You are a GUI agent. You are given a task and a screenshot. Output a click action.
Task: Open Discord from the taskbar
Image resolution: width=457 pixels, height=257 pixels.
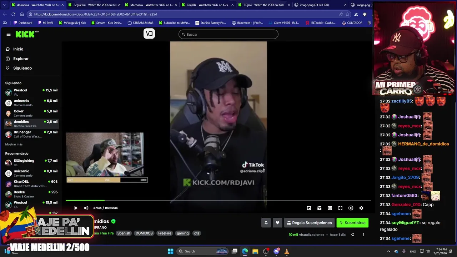point(276,251)
